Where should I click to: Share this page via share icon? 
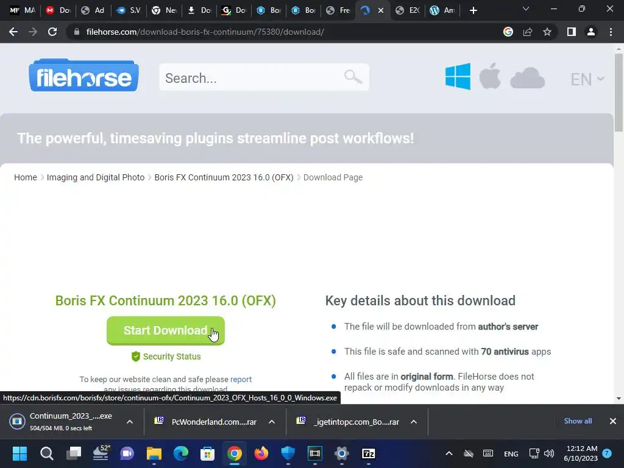pos(528,32)
